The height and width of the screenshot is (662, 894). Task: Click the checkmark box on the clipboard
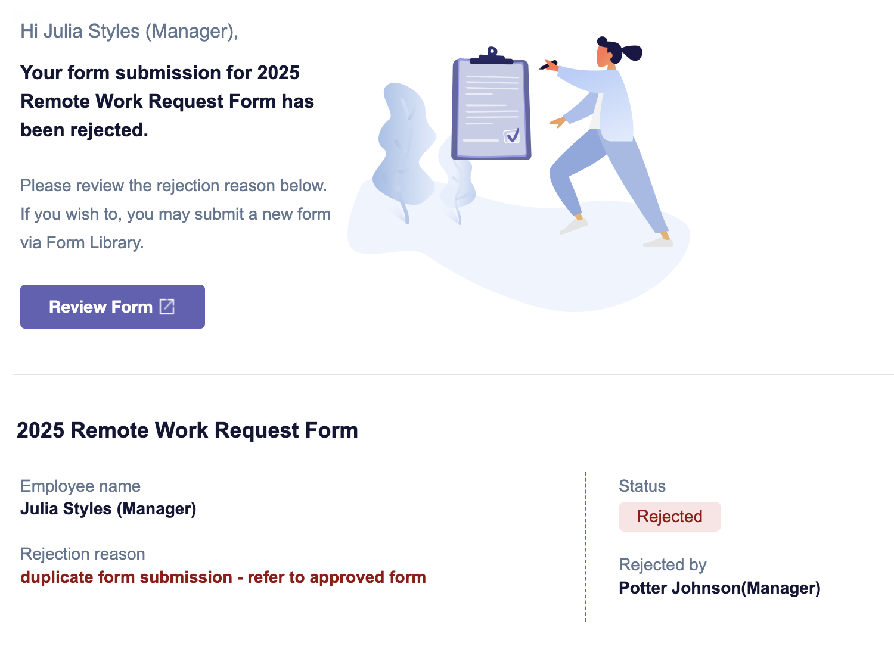[x=512, y=136]
